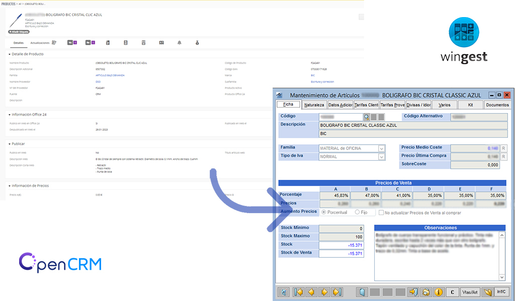Switch to the Documentos tab
The image size is (515, 301).
pyautogui.click(x=497, y=105)
